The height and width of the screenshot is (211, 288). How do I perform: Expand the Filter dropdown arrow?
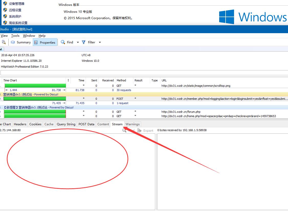[100, 42]
